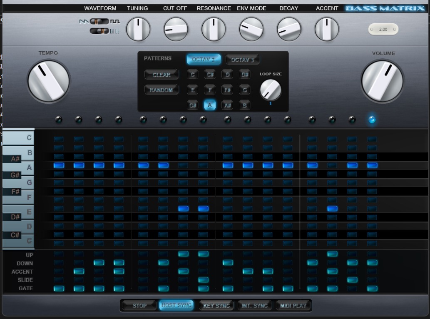
Task: Click the right arrow of the 2.00 display
Action: [395, 29]
